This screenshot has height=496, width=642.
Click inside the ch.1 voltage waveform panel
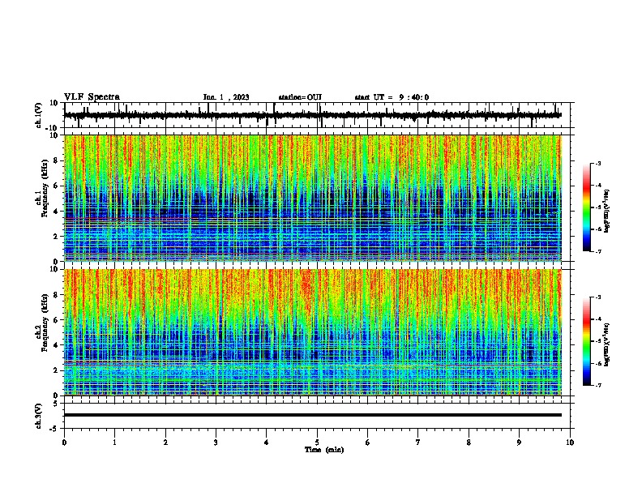click(317, 115)
